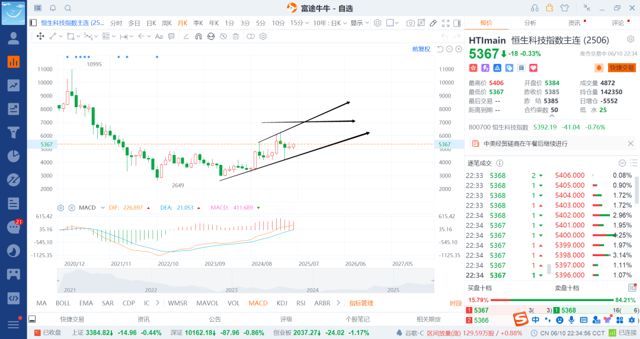Select the comment bubble annotation tool
This screenshot has height=339, width=640.
pos(171,36)
